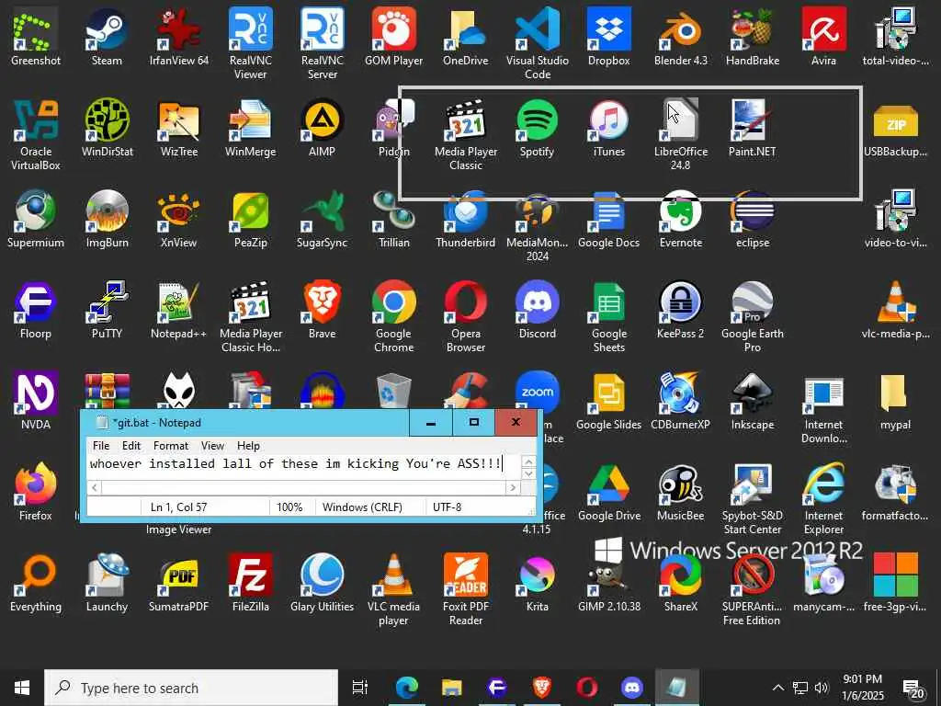Select the Paint.NET icon

(752, 129)
